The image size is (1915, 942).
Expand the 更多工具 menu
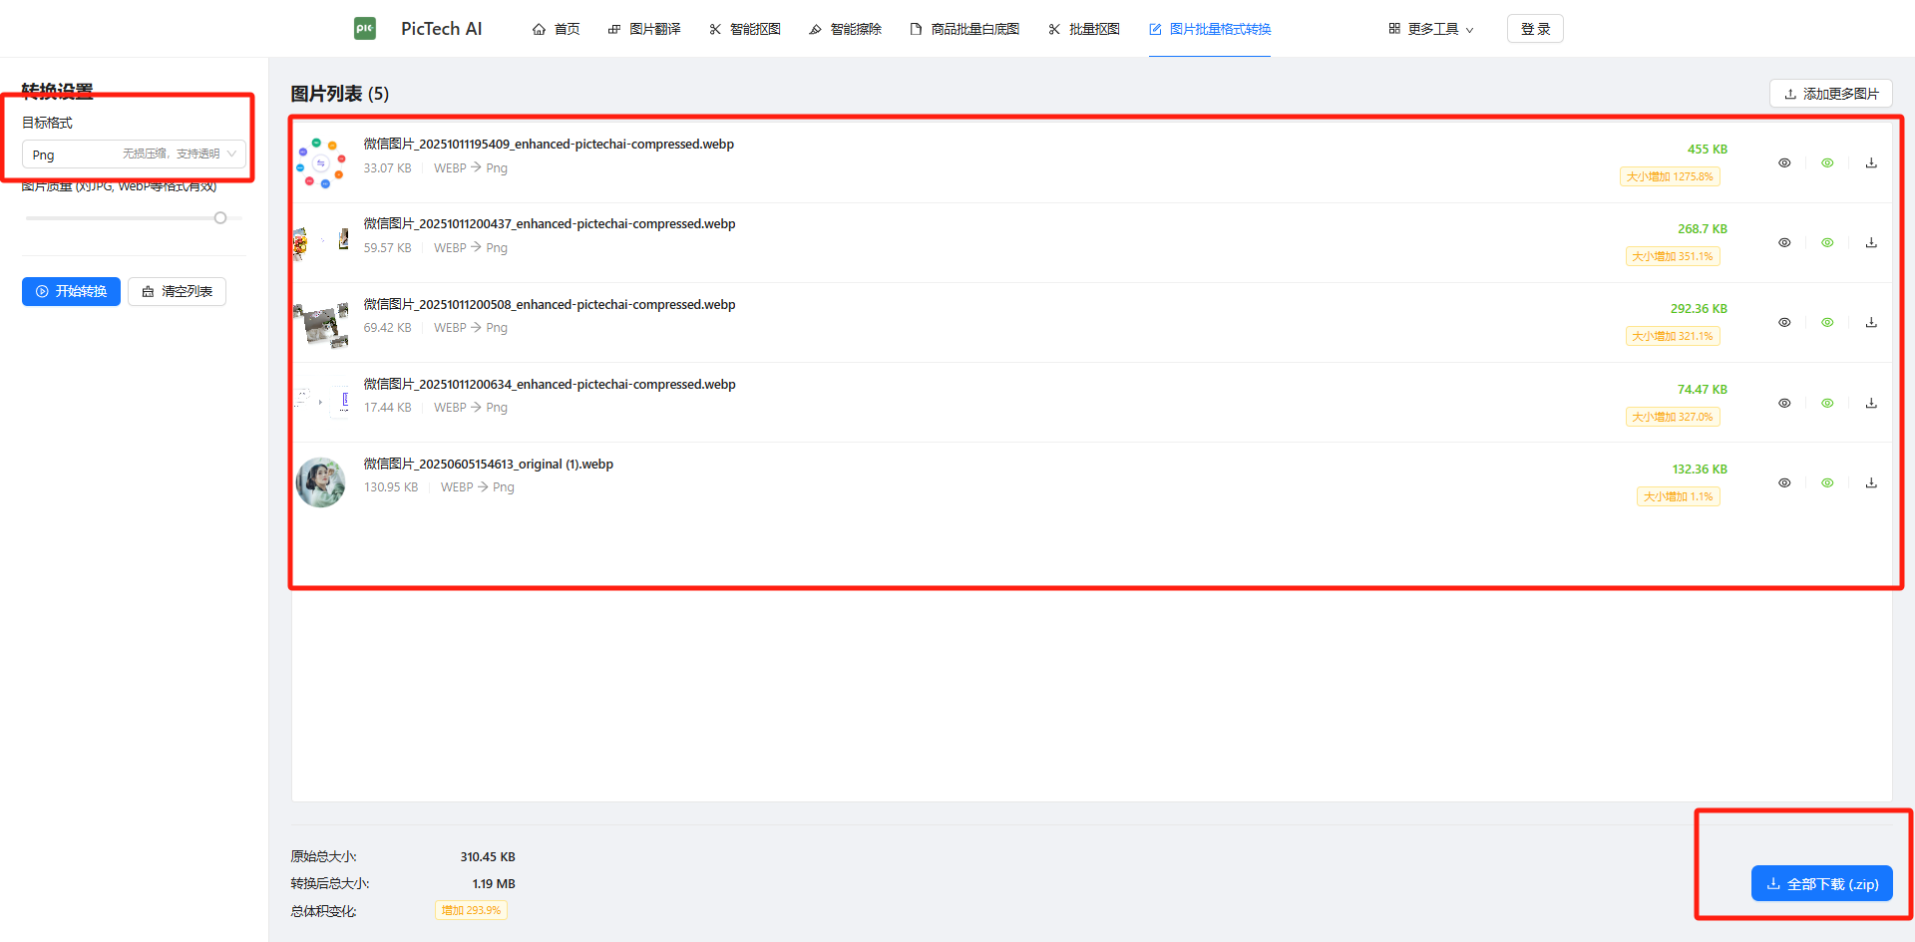[x=1430, y=29]
